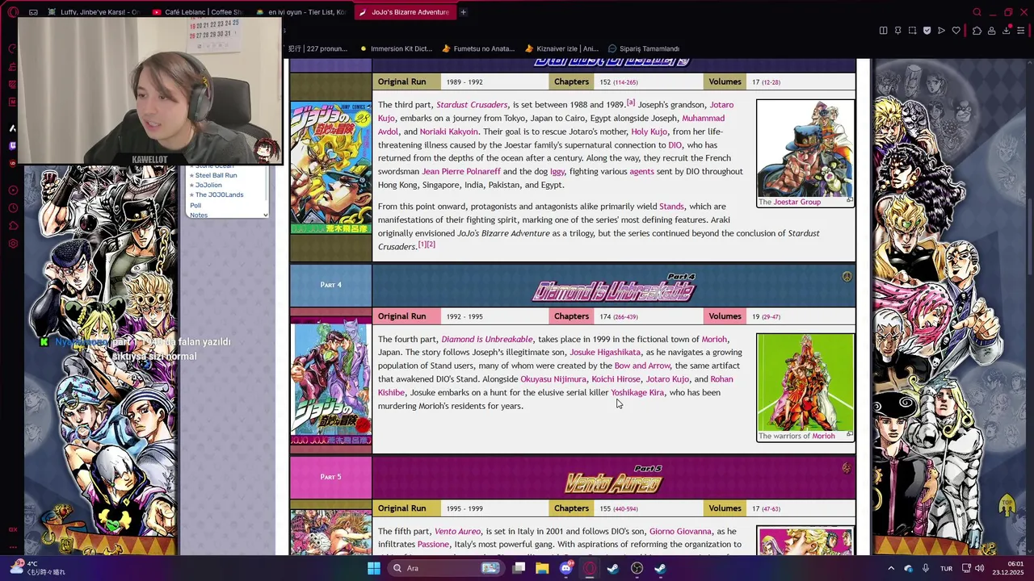The image size is (1034, 581).
Task: Click the pin icon in browser toolbar
Action: pyautogui.click(x=897, y=31)
